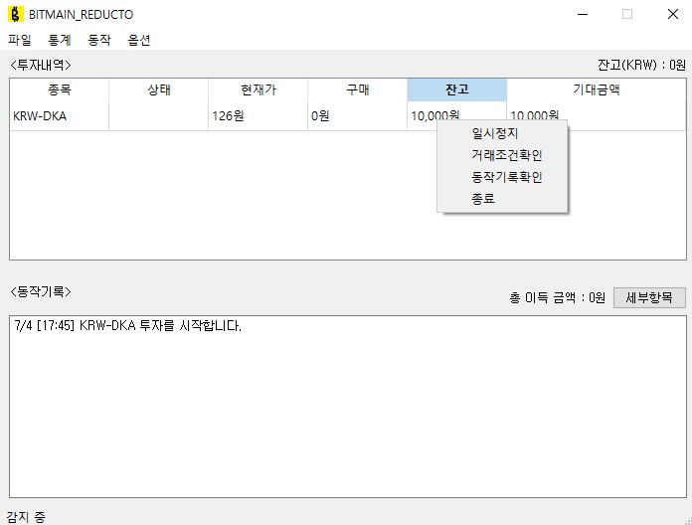Click the 잔고(KRW) : 0원 label
Viewport: 692px width, 525px height.
(641, 65)
